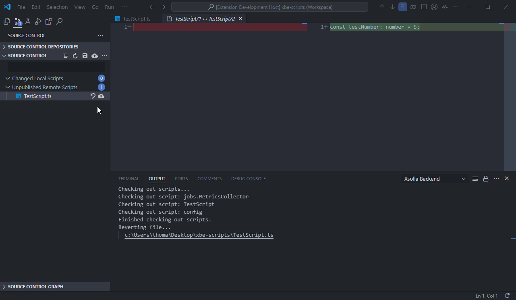The image size is (516, 300).
Task: Open the Source Control activity icon
Action: pos(17,22)
